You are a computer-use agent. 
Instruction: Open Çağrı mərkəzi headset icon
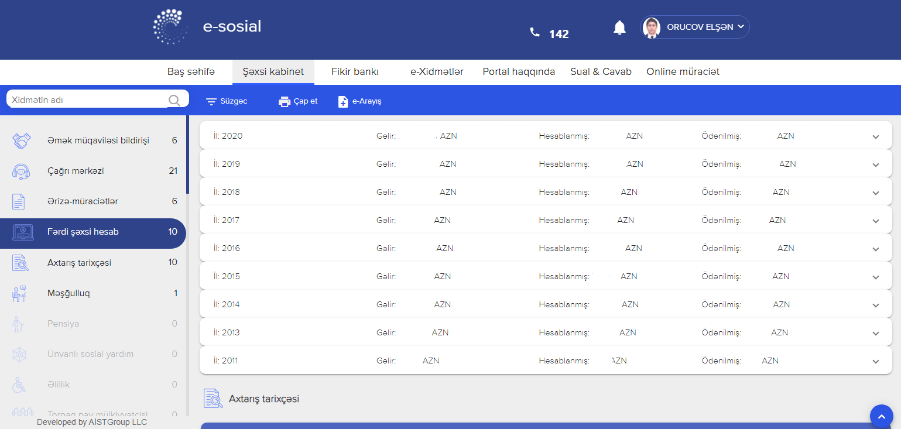21,171
